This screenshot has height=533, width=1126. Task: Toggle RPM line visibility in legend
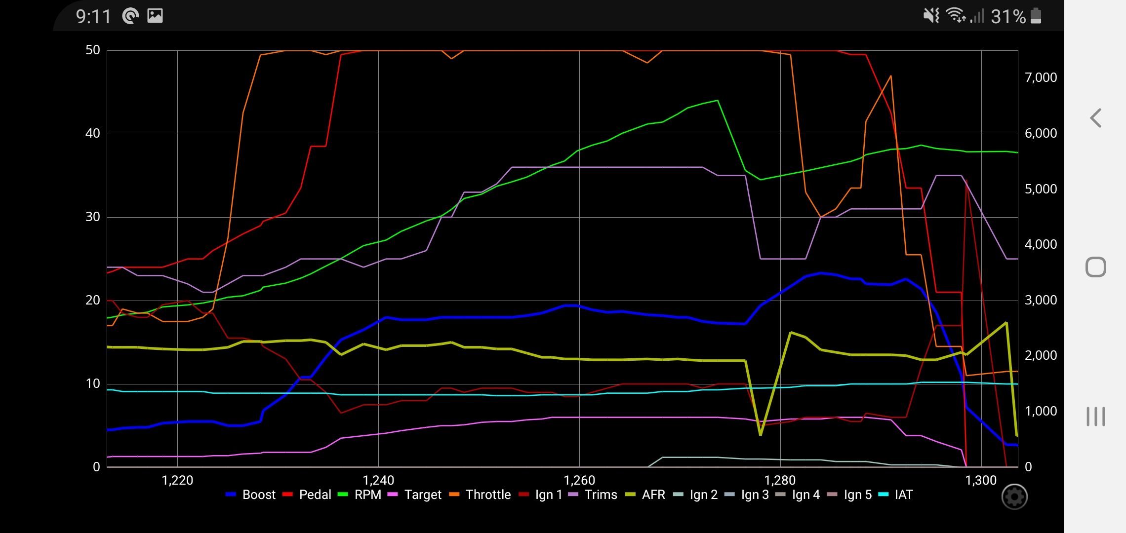tap(367, 495)
